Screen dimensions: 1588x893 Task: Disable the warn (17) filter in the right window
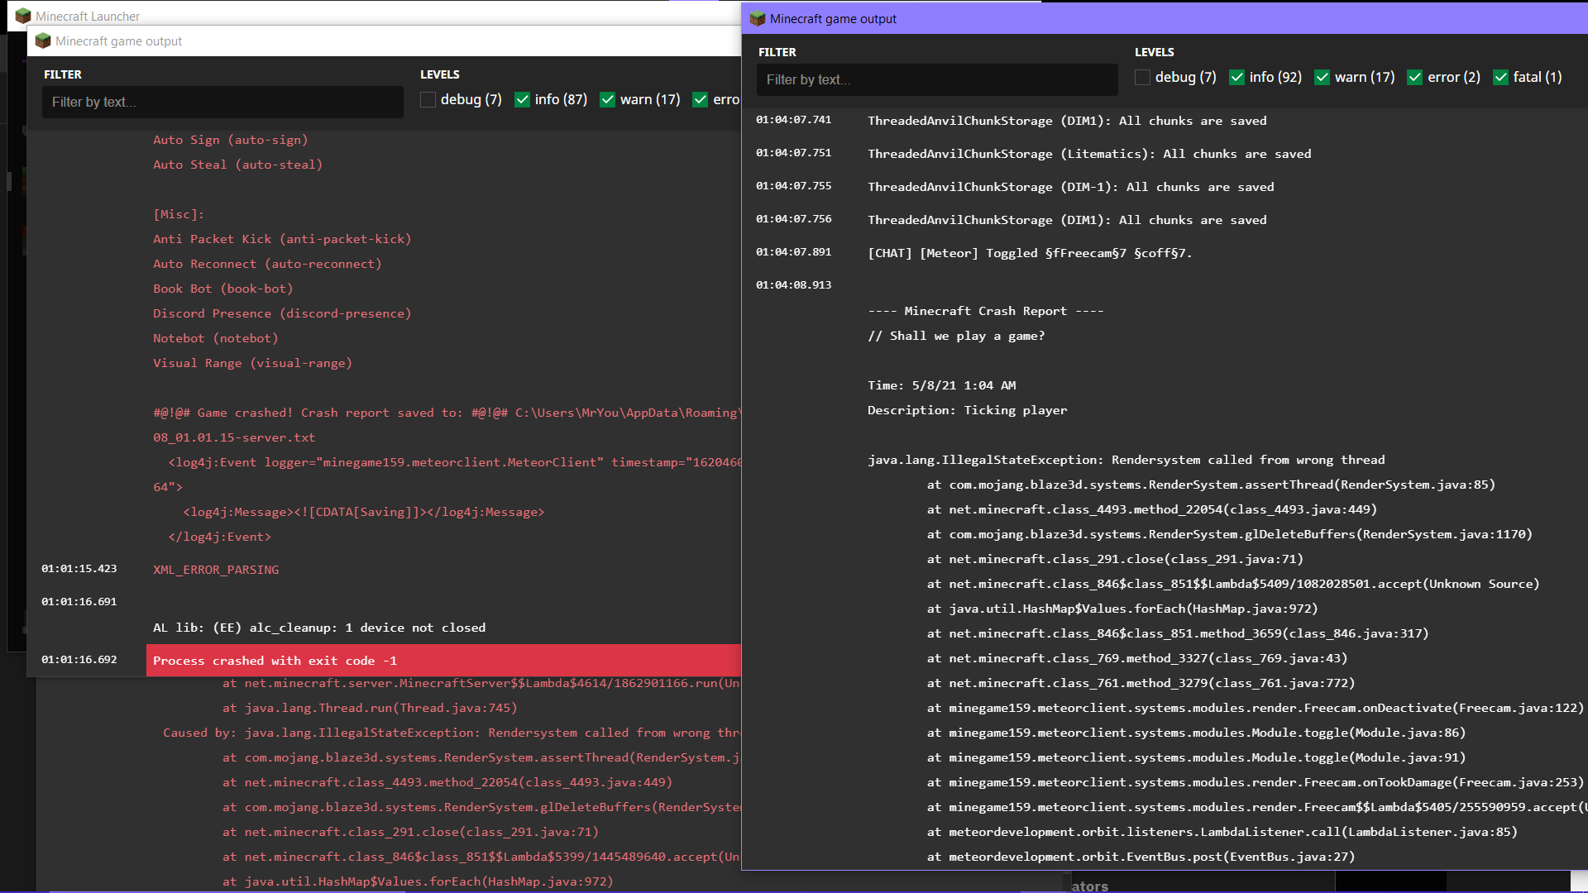[x=1324, y=77]
